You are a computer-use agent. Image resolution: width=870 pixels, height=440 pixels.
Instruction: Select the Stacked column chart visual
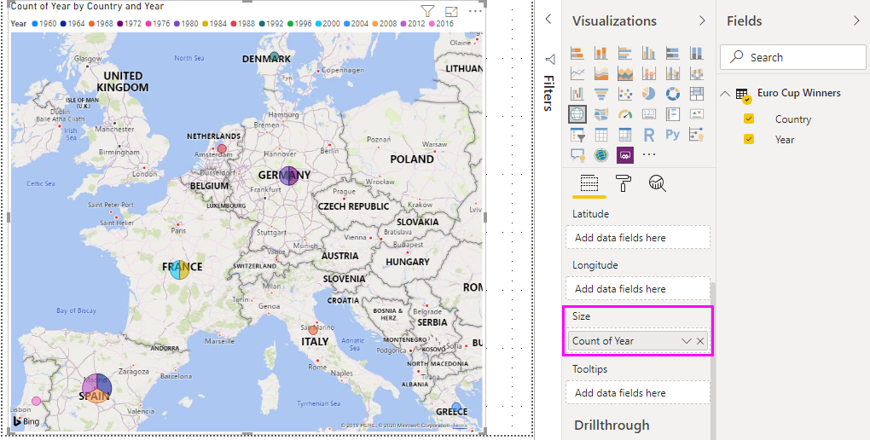pyautogui.click(x=601, y=53)
